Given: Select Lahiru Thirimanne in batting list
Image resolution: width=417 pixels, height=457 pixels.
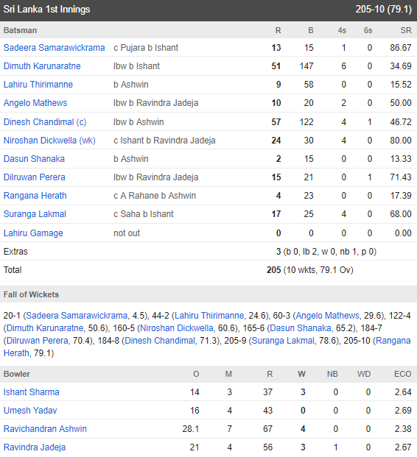Looking at the screenshot, I should [38, 84].
